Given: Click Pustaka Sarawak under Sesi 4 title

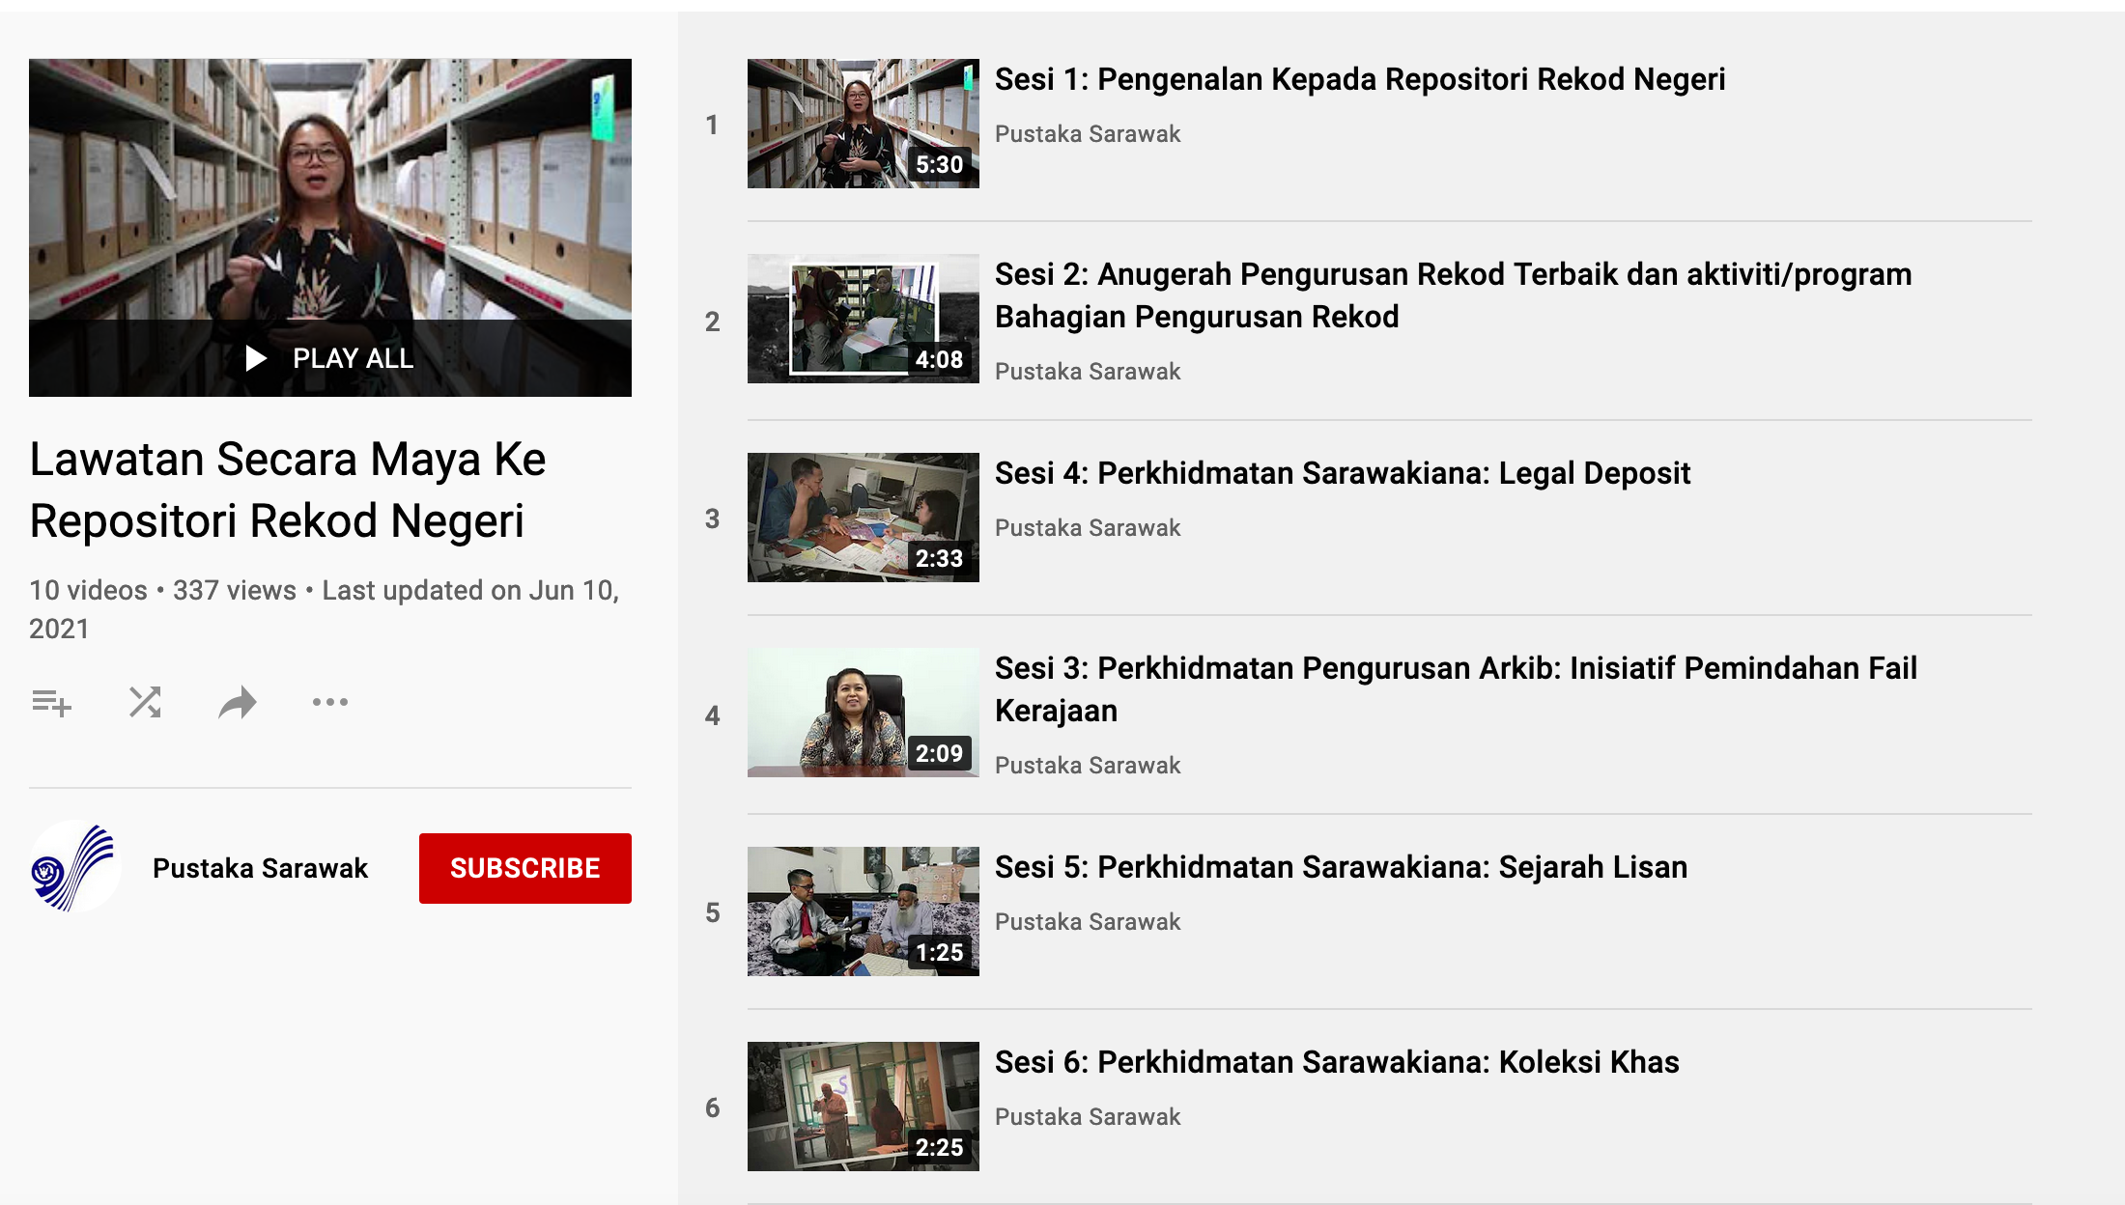Looking at the screenshot, I should point(1088,528).
